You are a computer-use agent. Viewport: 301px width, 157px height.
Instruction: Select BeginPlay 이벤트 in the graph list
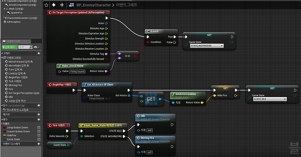click(x=18, y=77)
